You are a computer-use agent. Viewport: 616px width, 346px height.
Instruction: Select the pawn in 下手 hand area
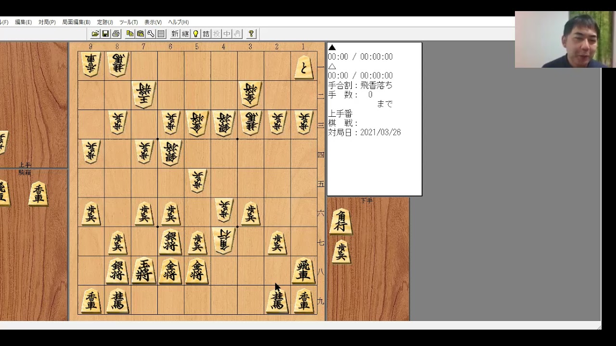(341, 252)
